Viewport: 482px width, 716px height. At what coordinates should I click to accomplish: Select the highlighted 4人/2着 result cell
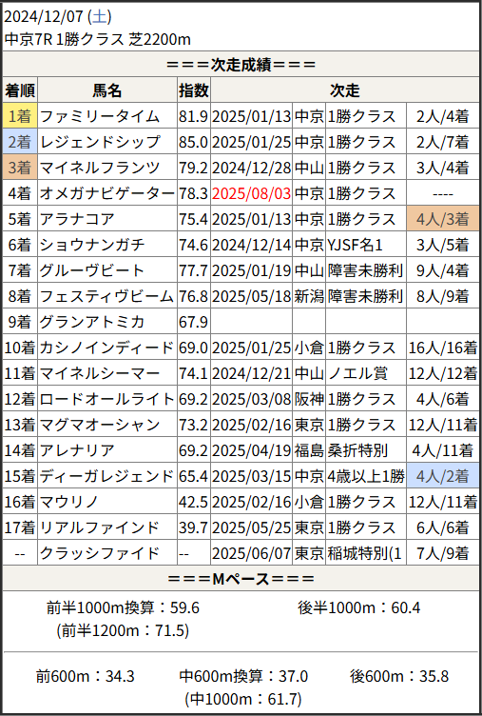tap(442, 476)
